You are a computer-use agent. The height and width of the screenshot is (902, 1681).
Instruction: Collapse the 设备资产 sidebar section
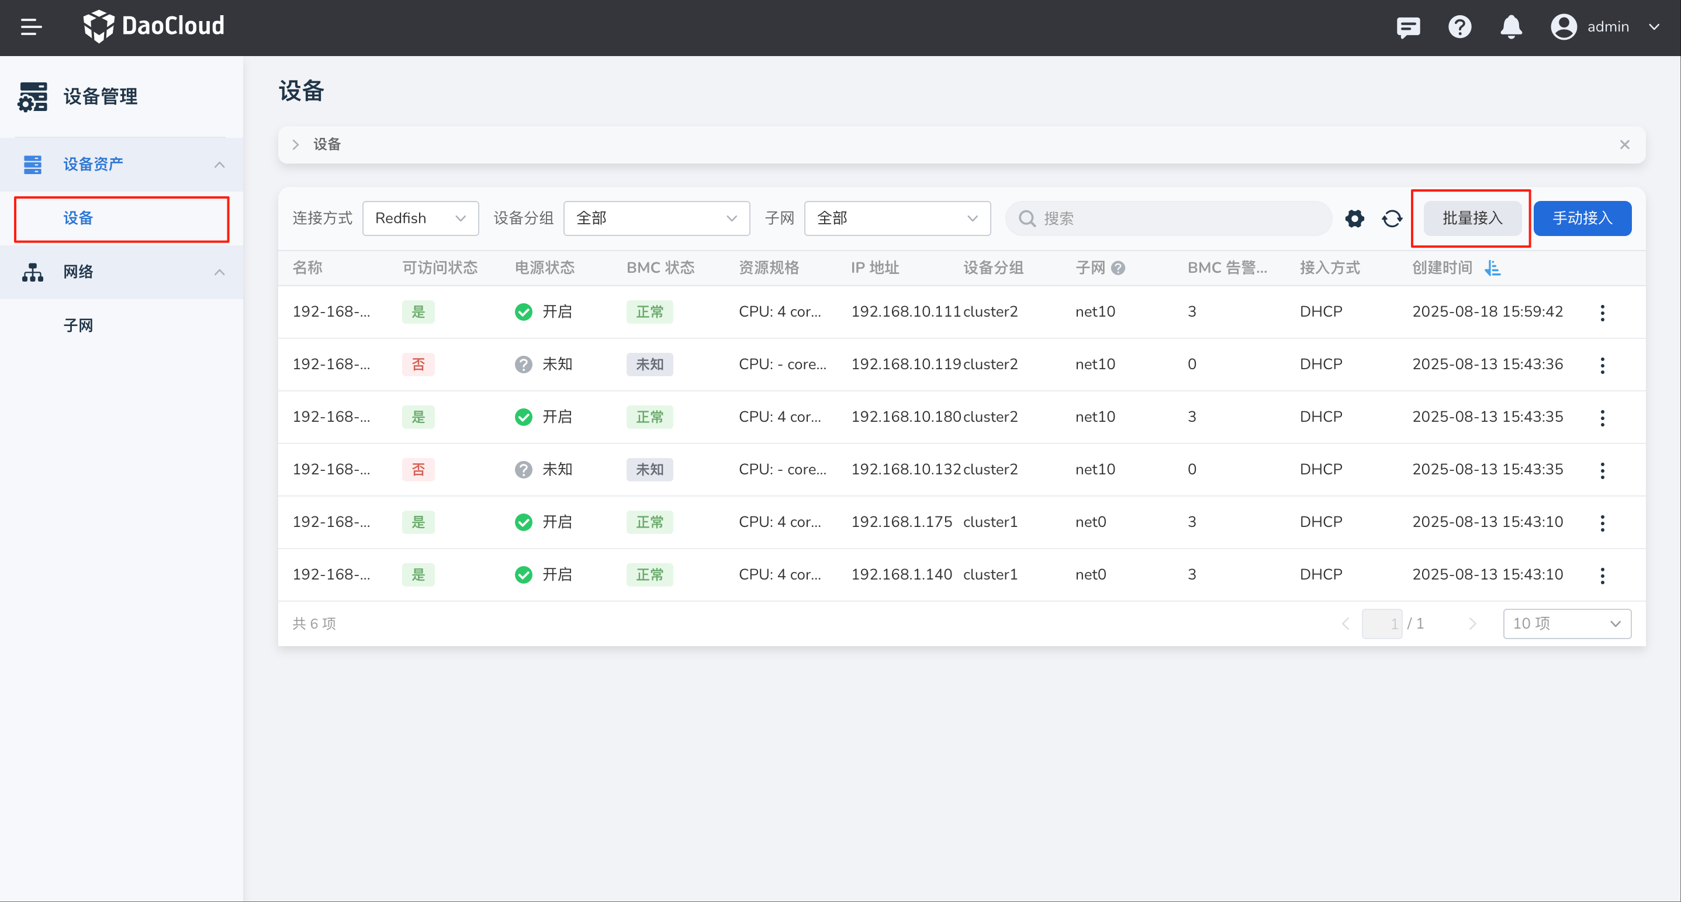click(x=219, y=164)
